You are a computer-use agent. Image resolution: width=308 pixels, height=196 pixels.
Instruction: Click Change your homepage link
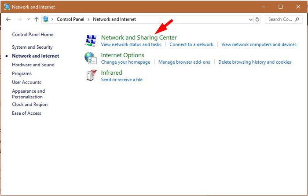tap(125, 62)
